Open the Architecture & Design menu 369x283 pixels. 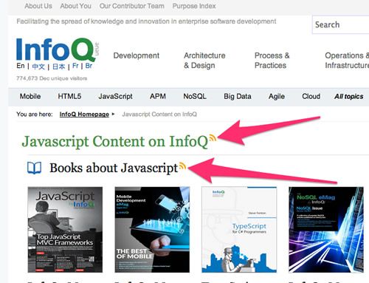204,61
